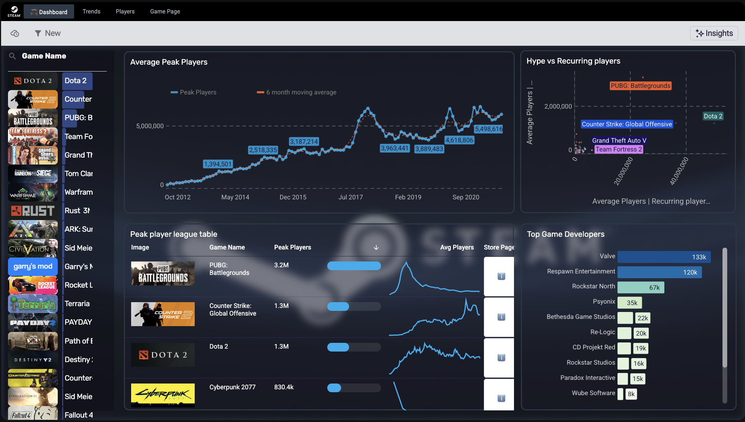The width and height of the screenshot is (745, 422).
Task: Toggle the 6 month moving average legend
Action: 297,92
